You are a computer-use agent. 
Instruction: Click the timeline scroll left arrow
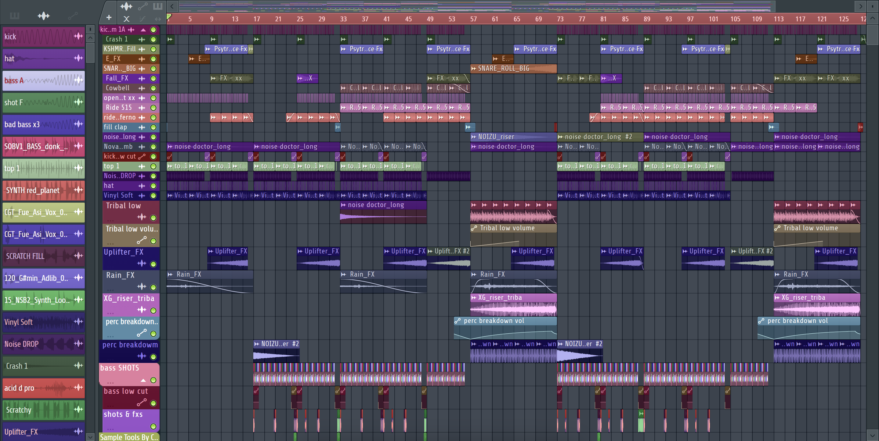click(172, 6)
